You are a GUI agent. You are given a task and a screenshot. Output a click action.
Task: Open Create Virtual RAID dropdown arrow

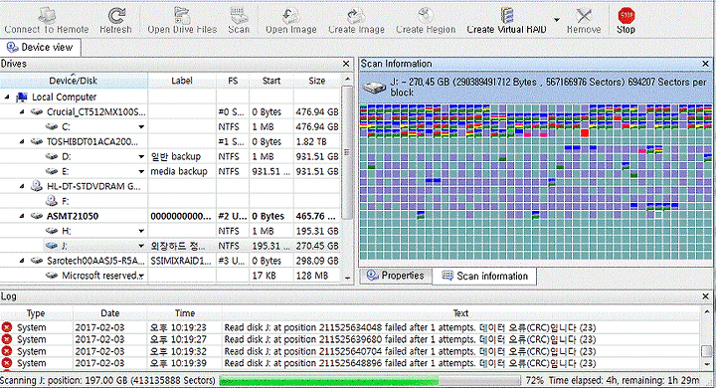[x=557, y=20]
